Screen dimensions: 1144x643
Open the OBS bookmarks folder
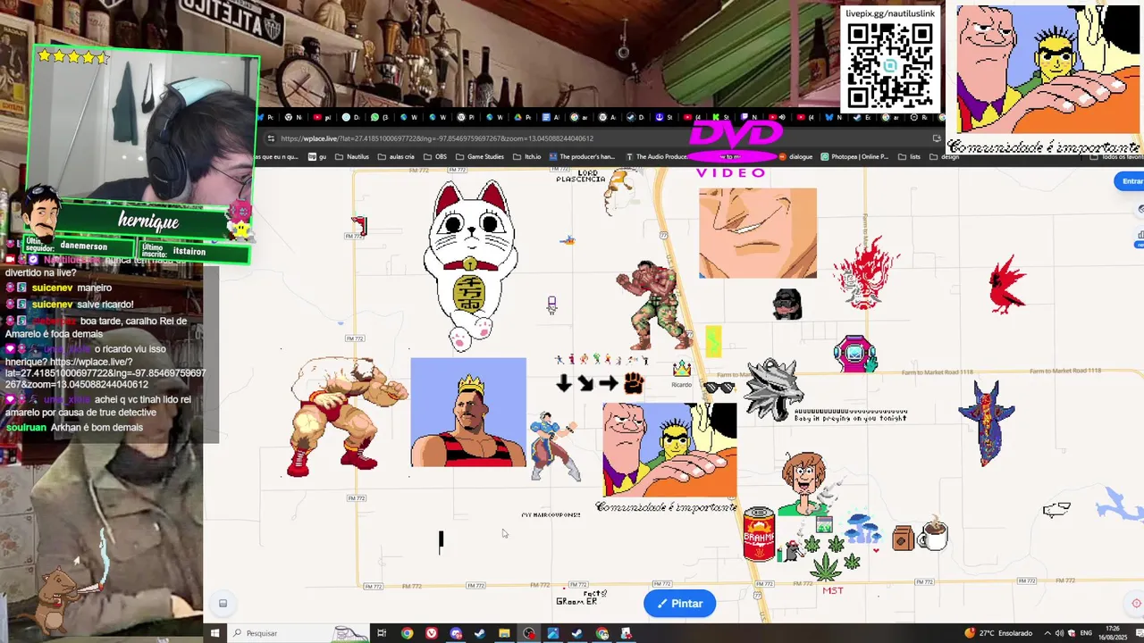[x=434, y=157]
